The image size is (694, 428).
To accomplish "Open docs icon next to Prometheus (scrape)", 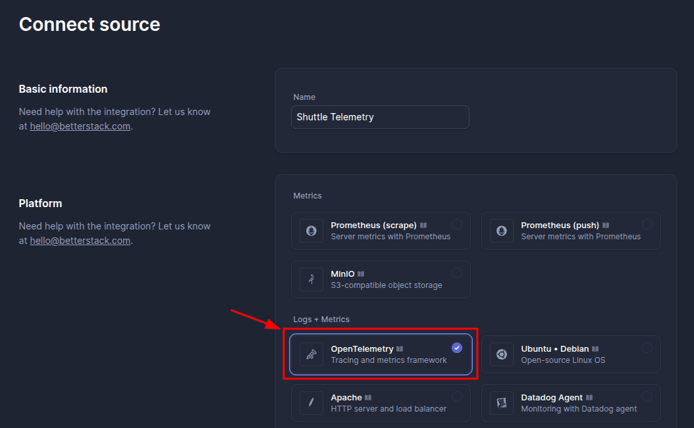I will [423, 226].
